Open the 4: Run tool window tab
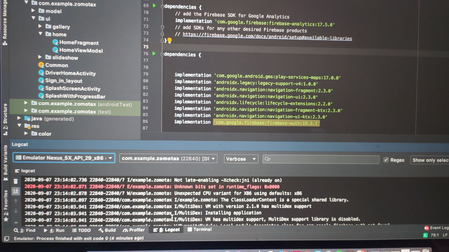 54,230
